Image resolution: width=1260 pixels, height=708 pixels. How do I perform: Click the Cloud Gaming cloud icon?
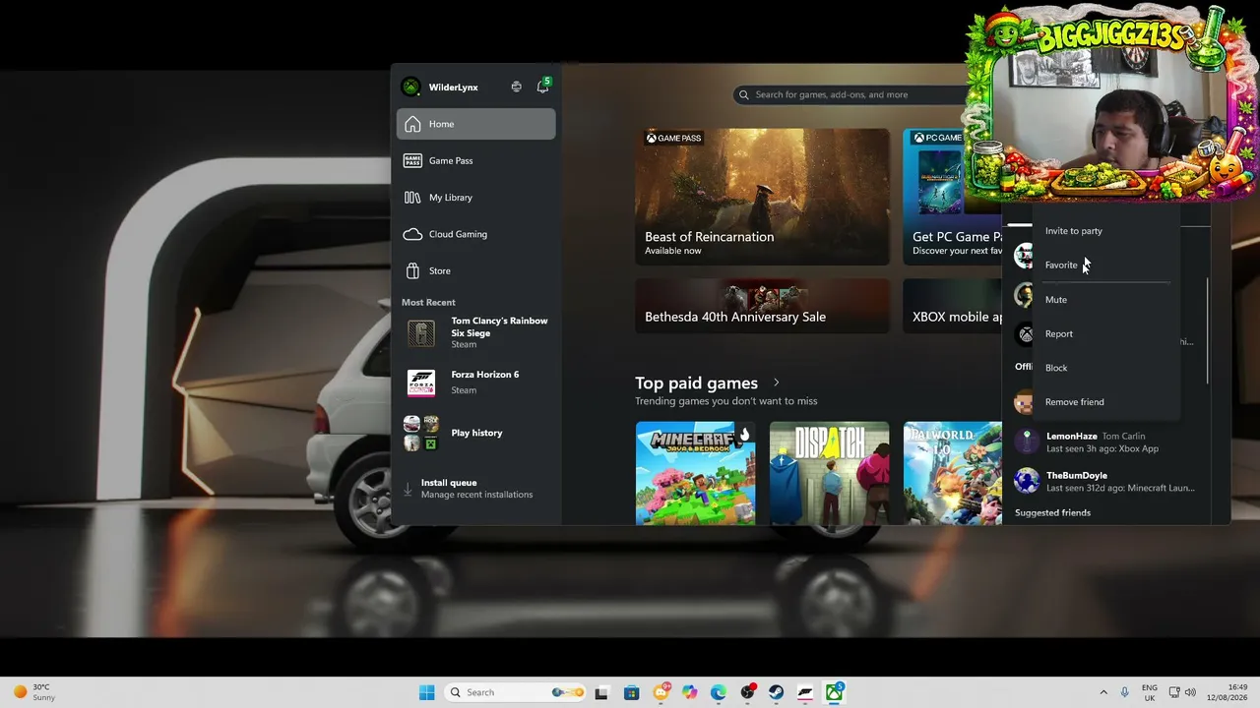point(412,234)
